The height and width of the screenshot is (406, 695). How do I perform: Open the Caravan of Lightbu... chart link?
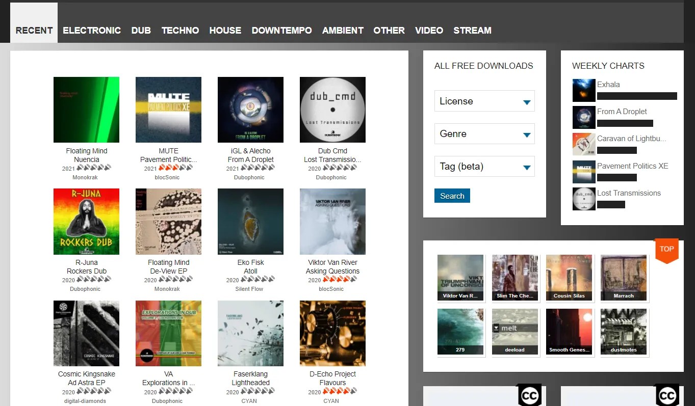[631, 139]
